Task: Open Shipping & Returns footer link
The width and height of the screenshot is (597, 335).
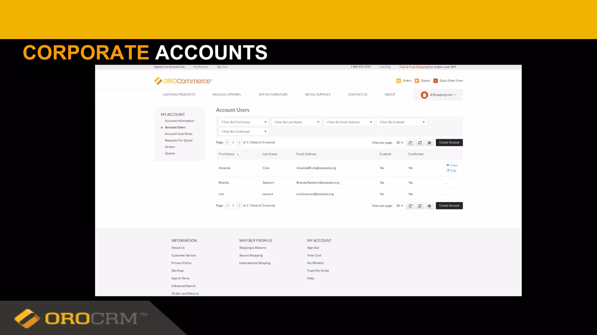Action: pos(252,248)
